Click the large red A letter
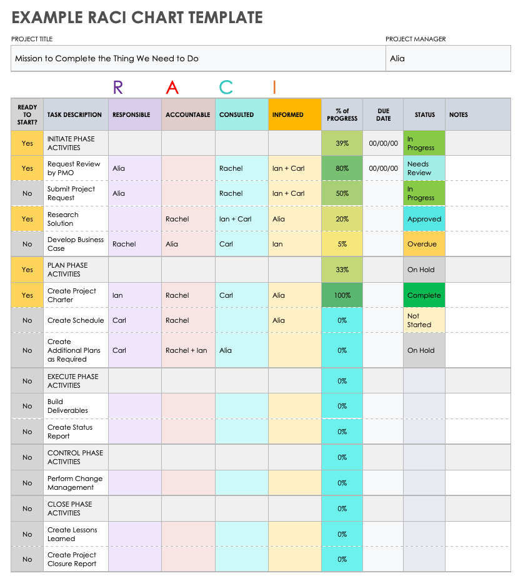This screenshot has height=588, width=523. tap(172, 88)
